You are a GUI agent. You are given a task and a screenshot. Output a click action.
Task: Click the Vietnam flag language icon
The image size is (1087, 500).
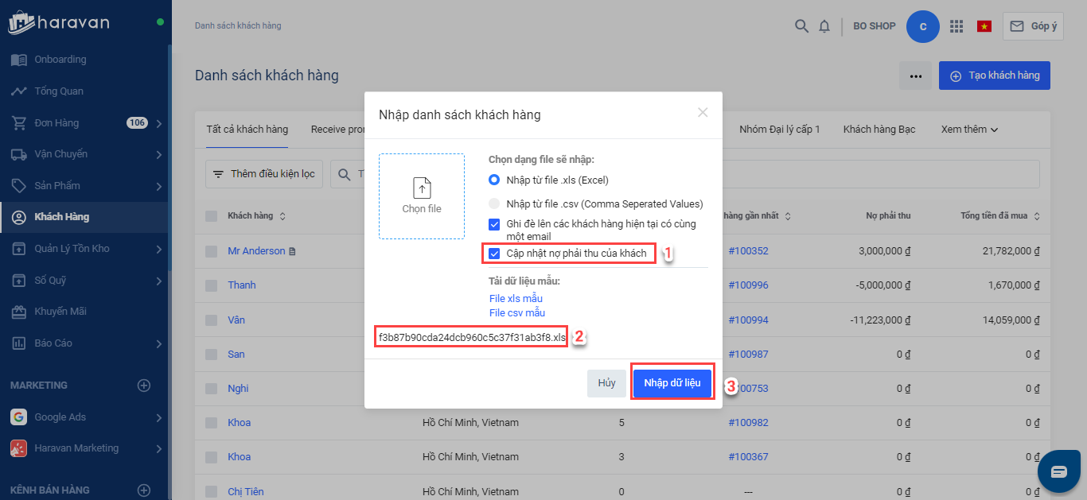[984, 26]
